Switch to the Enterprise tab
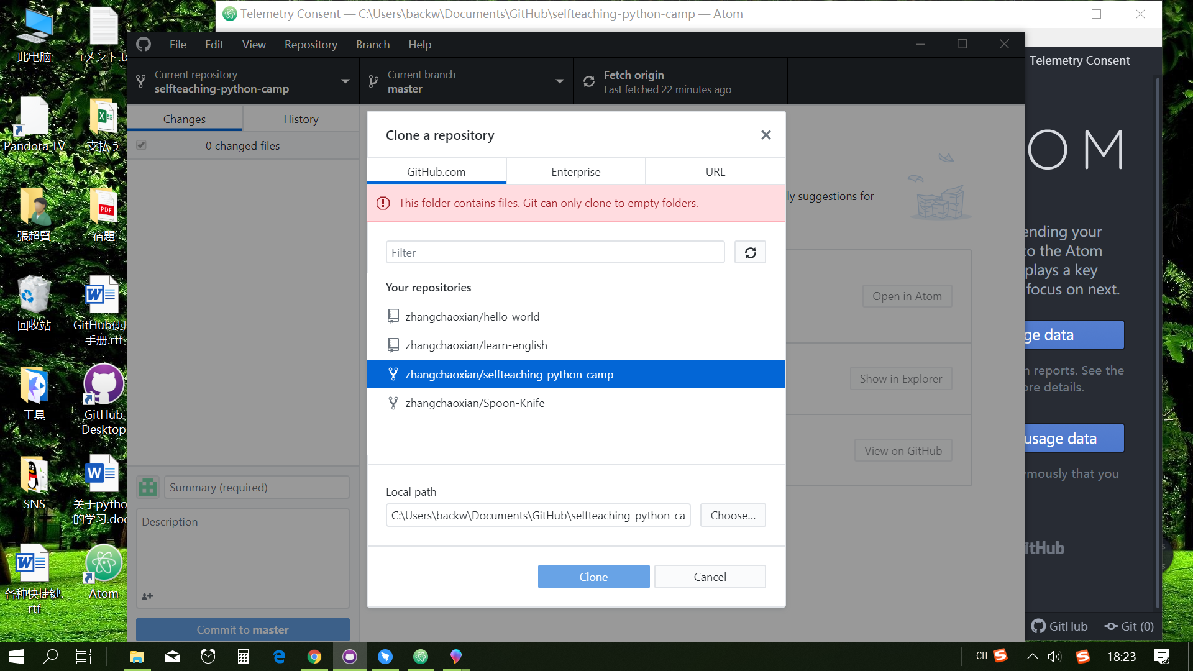 pyautogui.click(x=575, y=172)
